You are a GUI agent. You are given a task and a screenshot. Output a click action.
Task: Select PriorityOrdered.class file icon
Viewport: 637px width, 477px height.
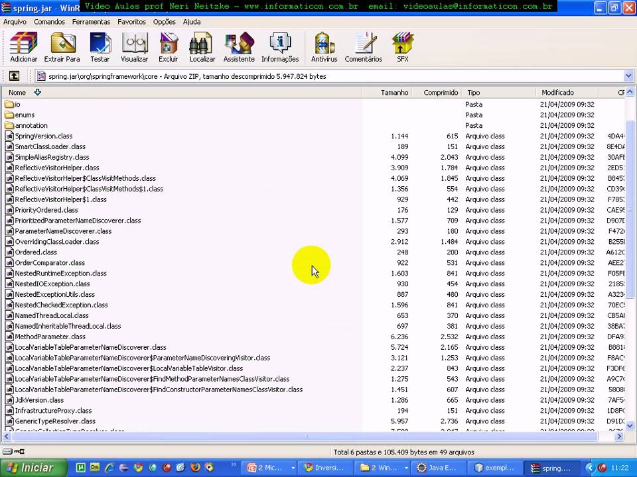9,210
